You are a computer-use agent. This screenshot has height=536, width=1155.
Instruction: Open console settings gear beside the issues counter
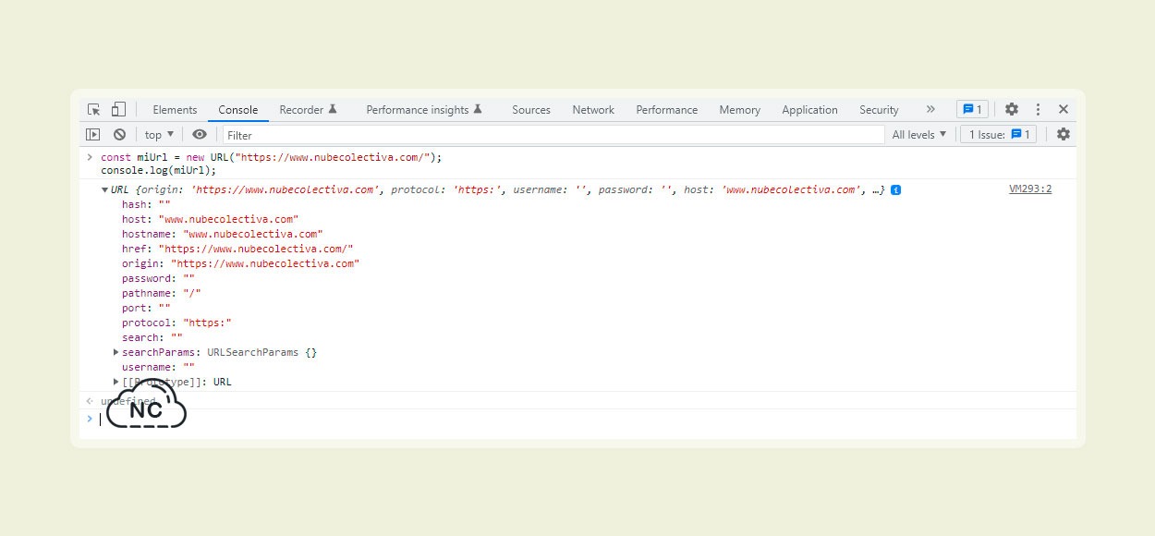[1064, 134]
